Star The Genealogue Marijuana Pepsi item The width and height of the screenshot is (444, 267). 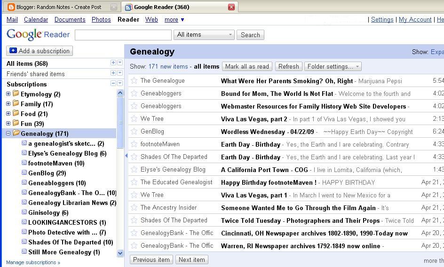[x=134, y=81]
